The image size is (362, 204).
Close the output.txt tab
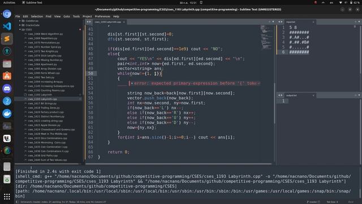(313, 95)
